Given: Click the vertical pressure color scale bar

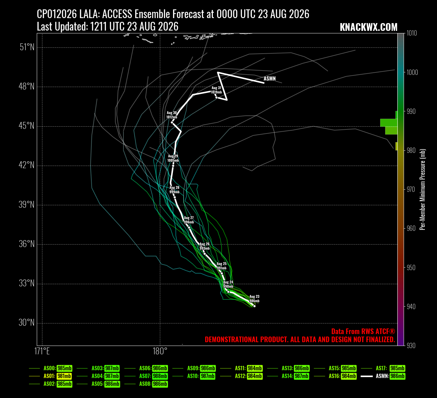Looking at the screenshot, I should 401,189.
